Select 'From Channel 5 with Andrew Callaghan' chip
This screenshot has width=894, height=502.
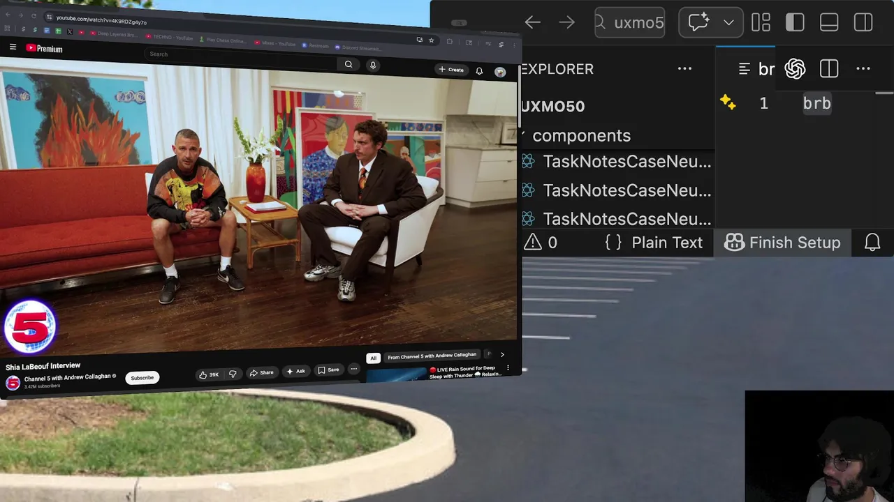pos(432,356)
